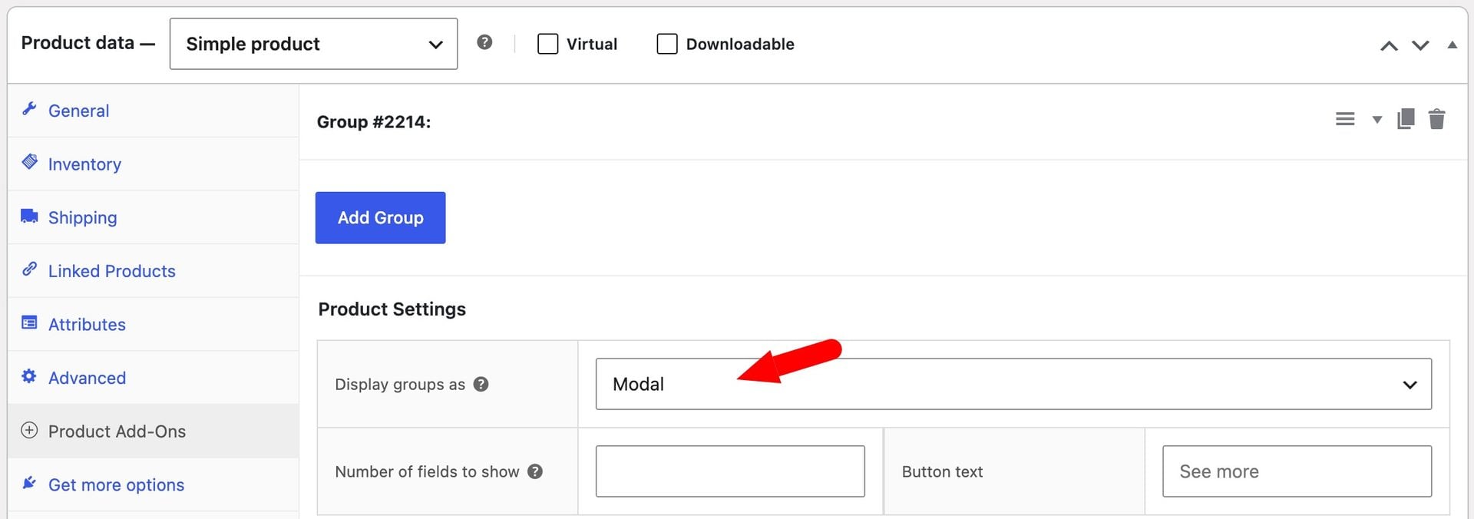Click the Inventory tag icon
Viewport: 1474px width, 519px height.
coord(29,161)
